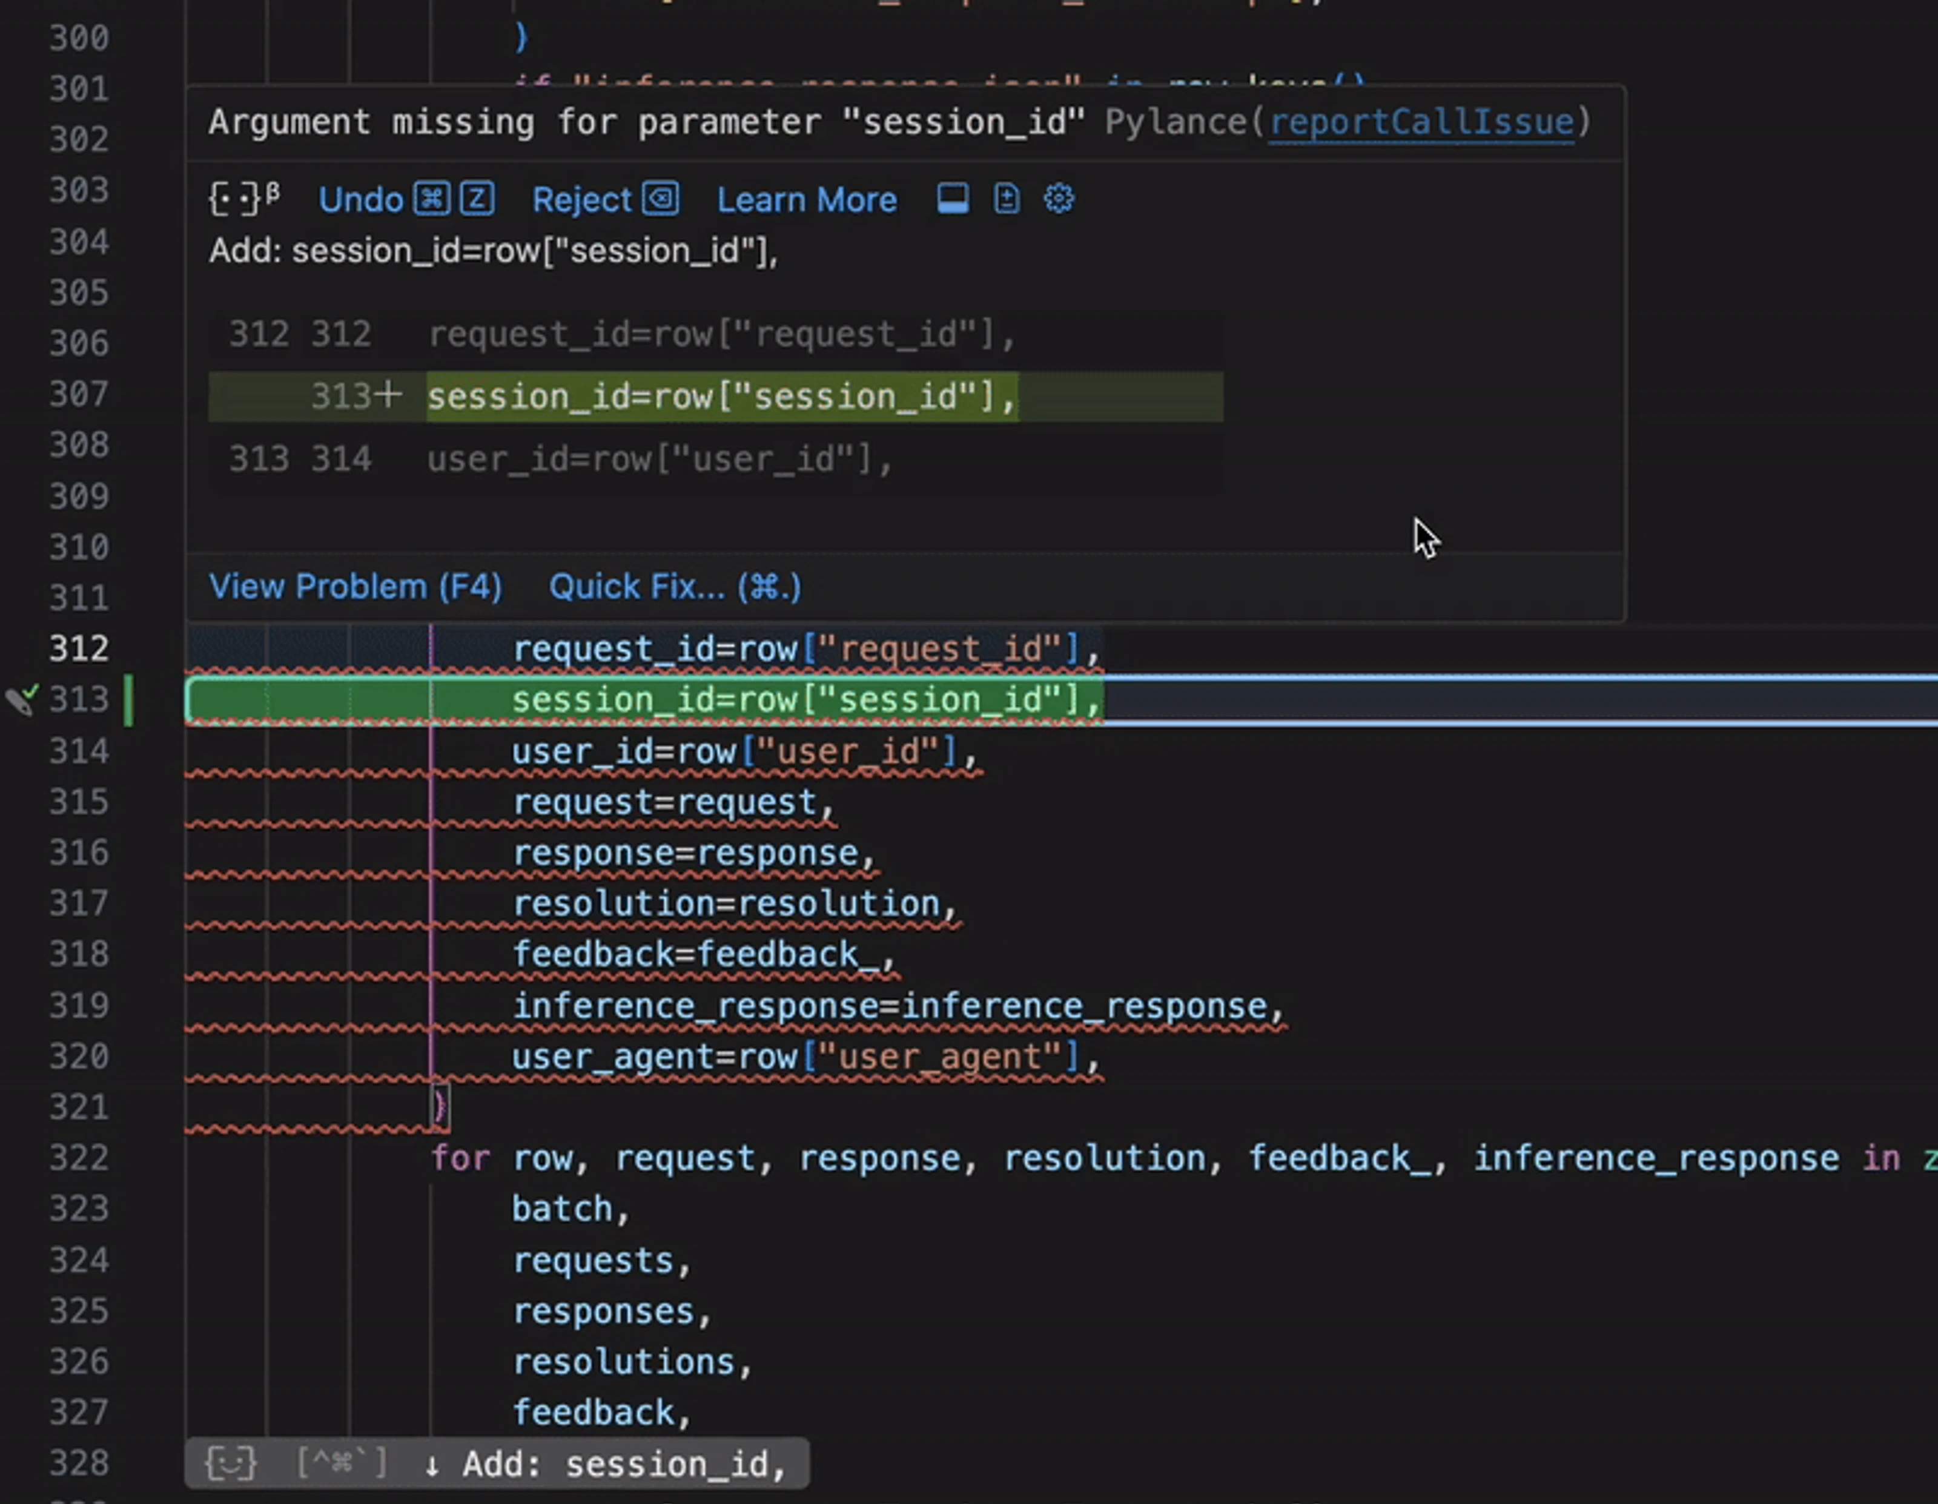Click the green change bar beside line 313
Image resolution: width=1938 pixels, height=1504 pixels.
click(128, 700)
